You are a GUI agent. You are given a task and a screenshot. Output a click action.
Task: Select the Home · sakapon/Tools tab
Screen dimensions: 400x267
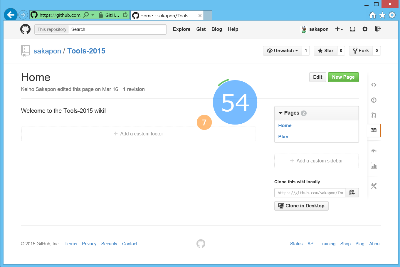(167, 16)
